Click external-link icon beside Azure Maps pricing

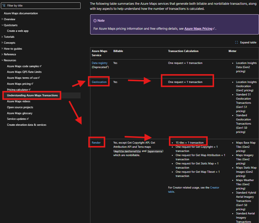coord(32,84)
